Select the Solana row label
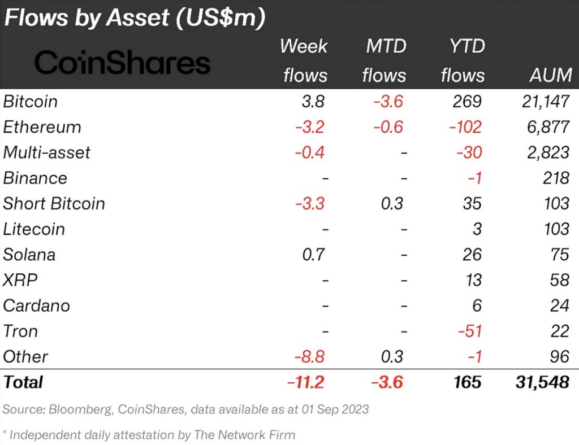Viewport: 579px width, 445px height. click(29, 255)
